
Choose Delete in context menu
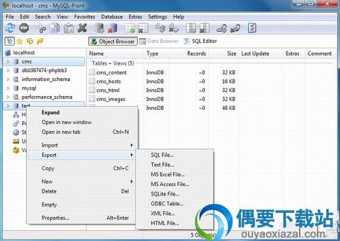click(x=82, y=191)
